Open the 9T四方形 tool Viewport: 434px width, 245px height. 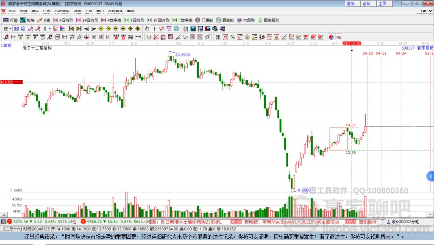159,20
